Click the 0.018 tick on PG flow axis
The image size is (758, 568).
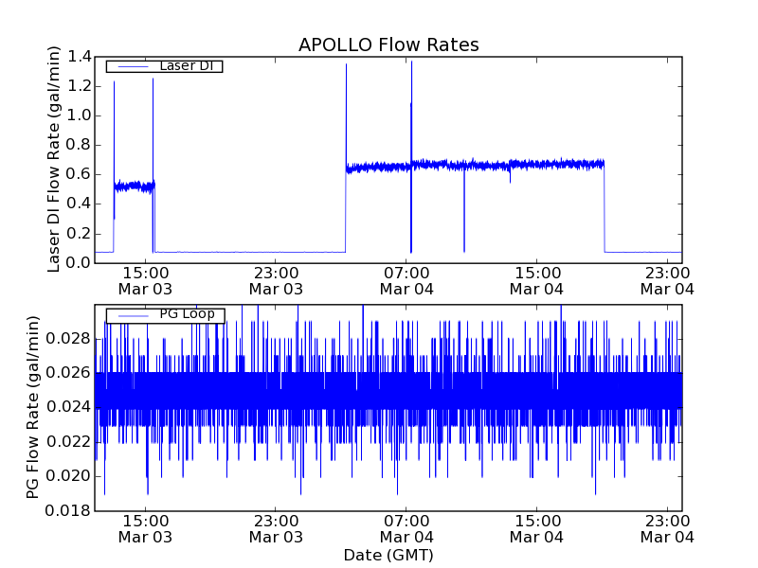pyautogui.click(x=68, y=510)
